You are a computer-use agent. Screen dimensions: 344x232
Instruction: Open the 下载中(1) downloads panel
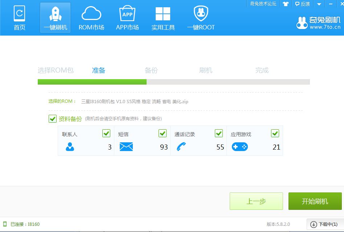click(324, 224)
